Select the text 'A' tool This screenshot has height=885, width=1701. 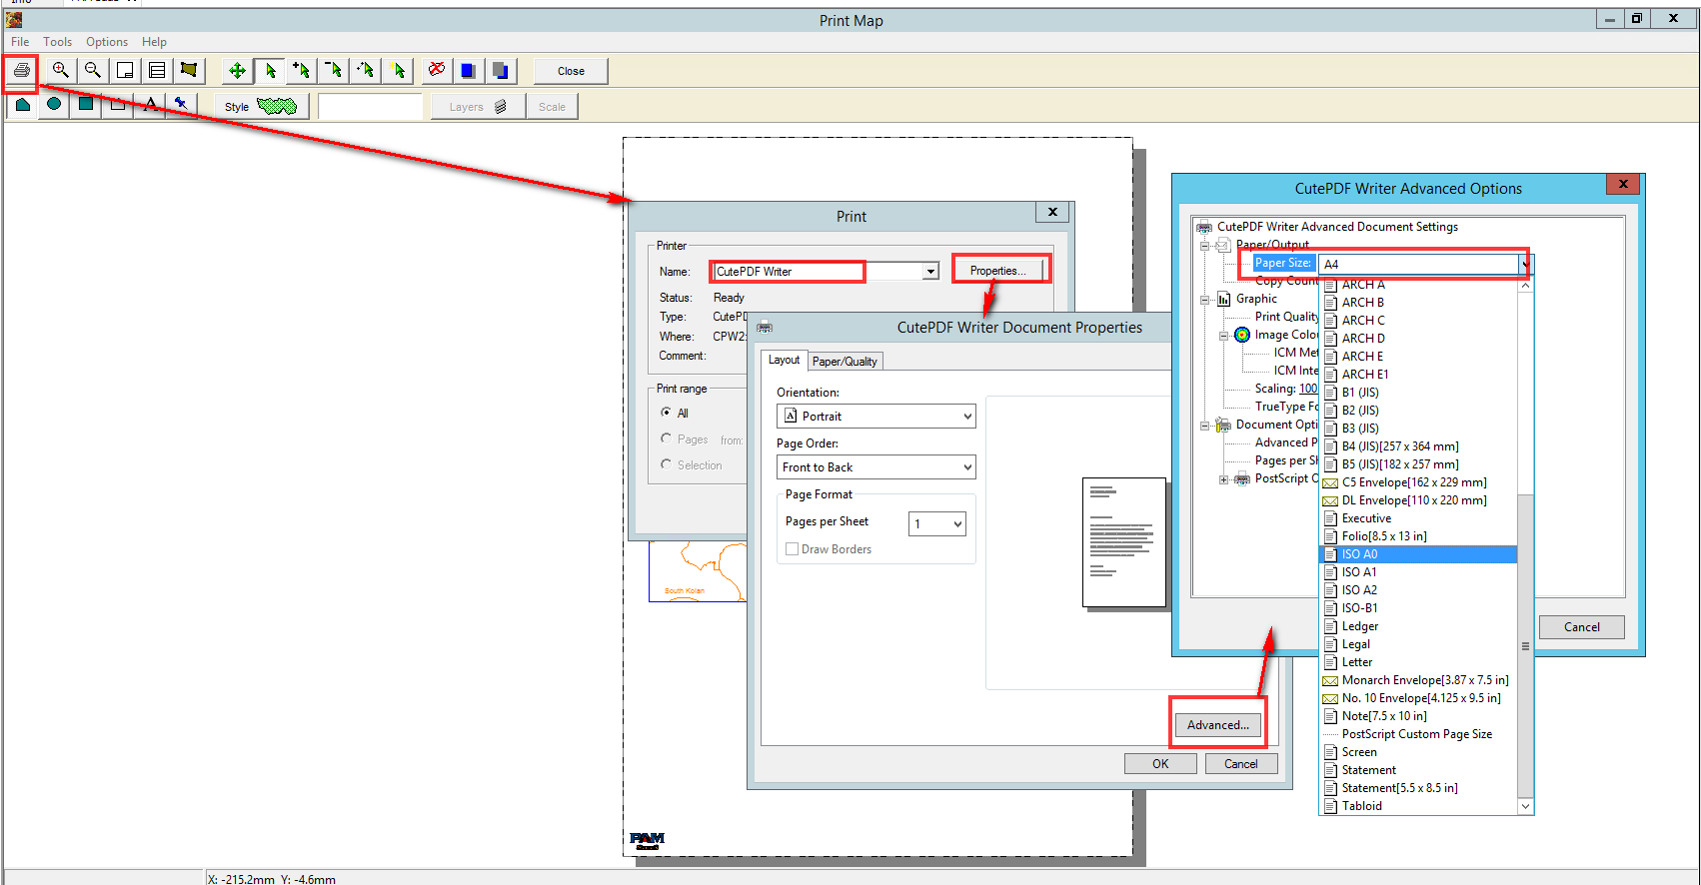pos(150,104)
